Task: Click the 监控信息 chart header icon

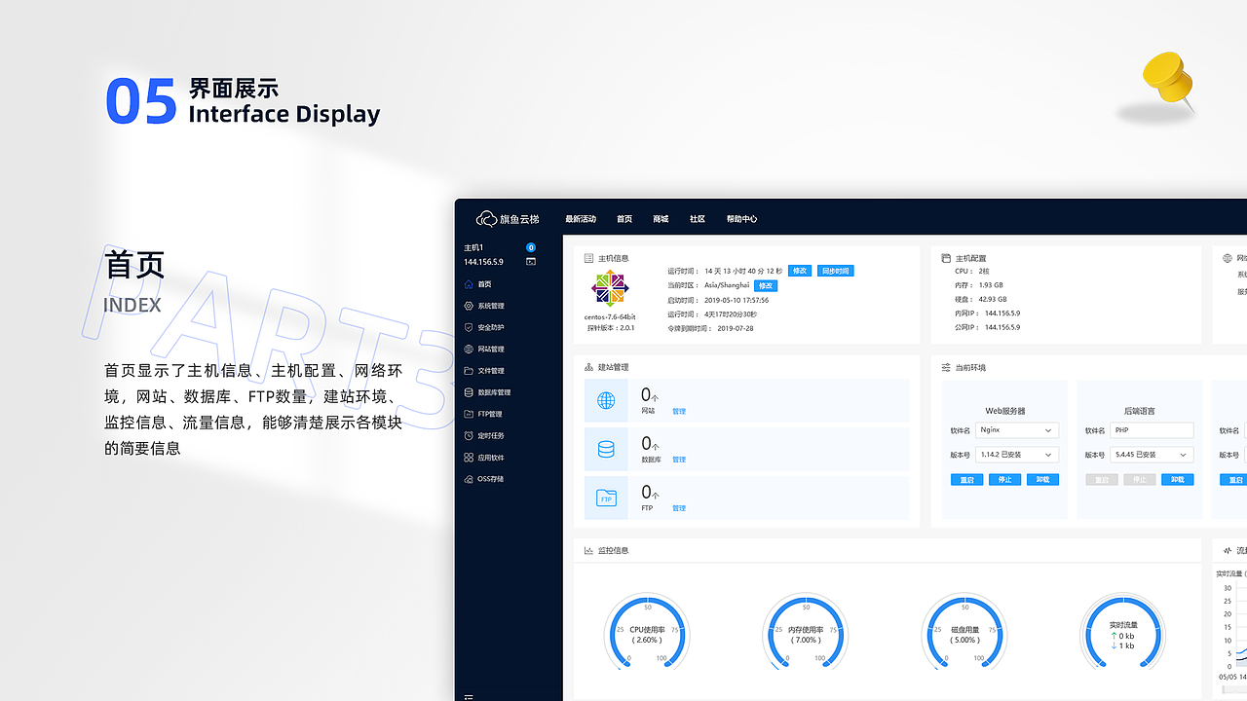Action: click(x=588, y=550)
